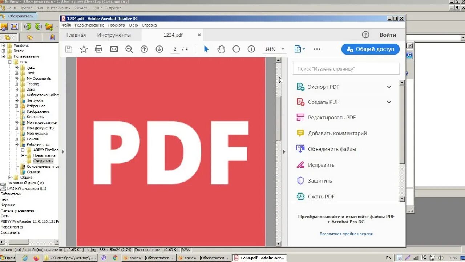Click XnView fullscreen toolbar icon
This screenshot has height=262, width=465.
tap(14, 27)
